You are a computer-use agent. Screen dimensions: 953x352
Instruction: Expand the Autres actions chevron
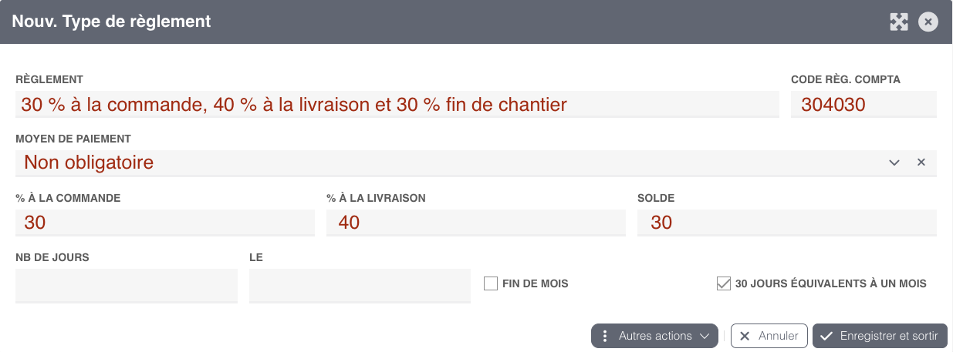click(704, 336)
